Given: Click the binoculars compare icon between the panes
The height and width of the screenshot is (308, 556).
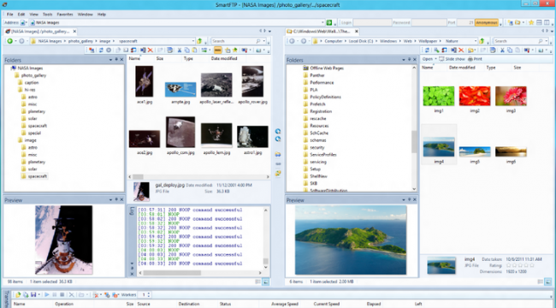Looking at the screenshot, I should 278,155.
